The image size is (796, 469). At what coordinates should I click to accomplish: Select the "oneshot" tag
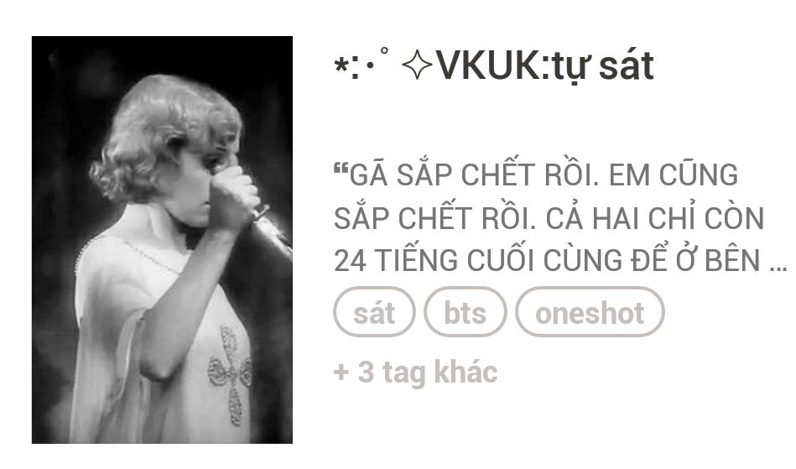590,312
